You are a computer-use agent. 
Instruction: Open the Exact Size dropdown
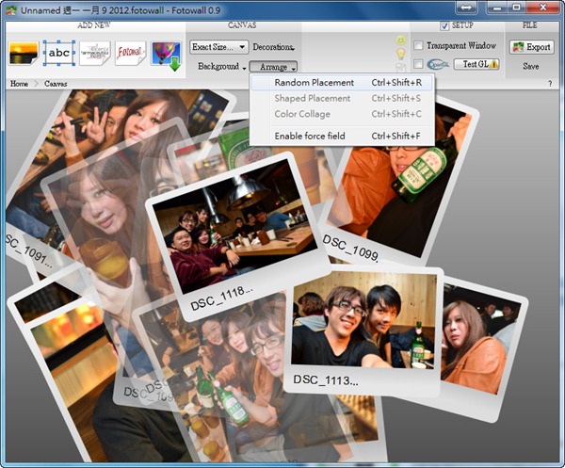pos(218,46)
